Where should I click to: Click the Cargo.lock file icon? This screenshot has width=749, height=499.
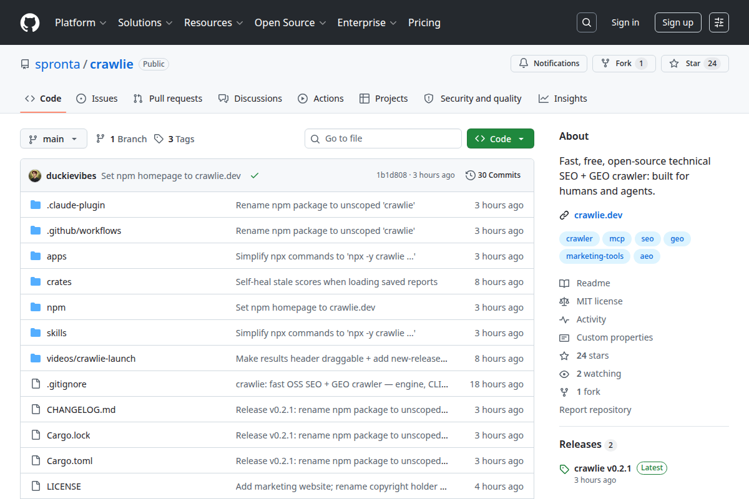(x=36, y=435)
